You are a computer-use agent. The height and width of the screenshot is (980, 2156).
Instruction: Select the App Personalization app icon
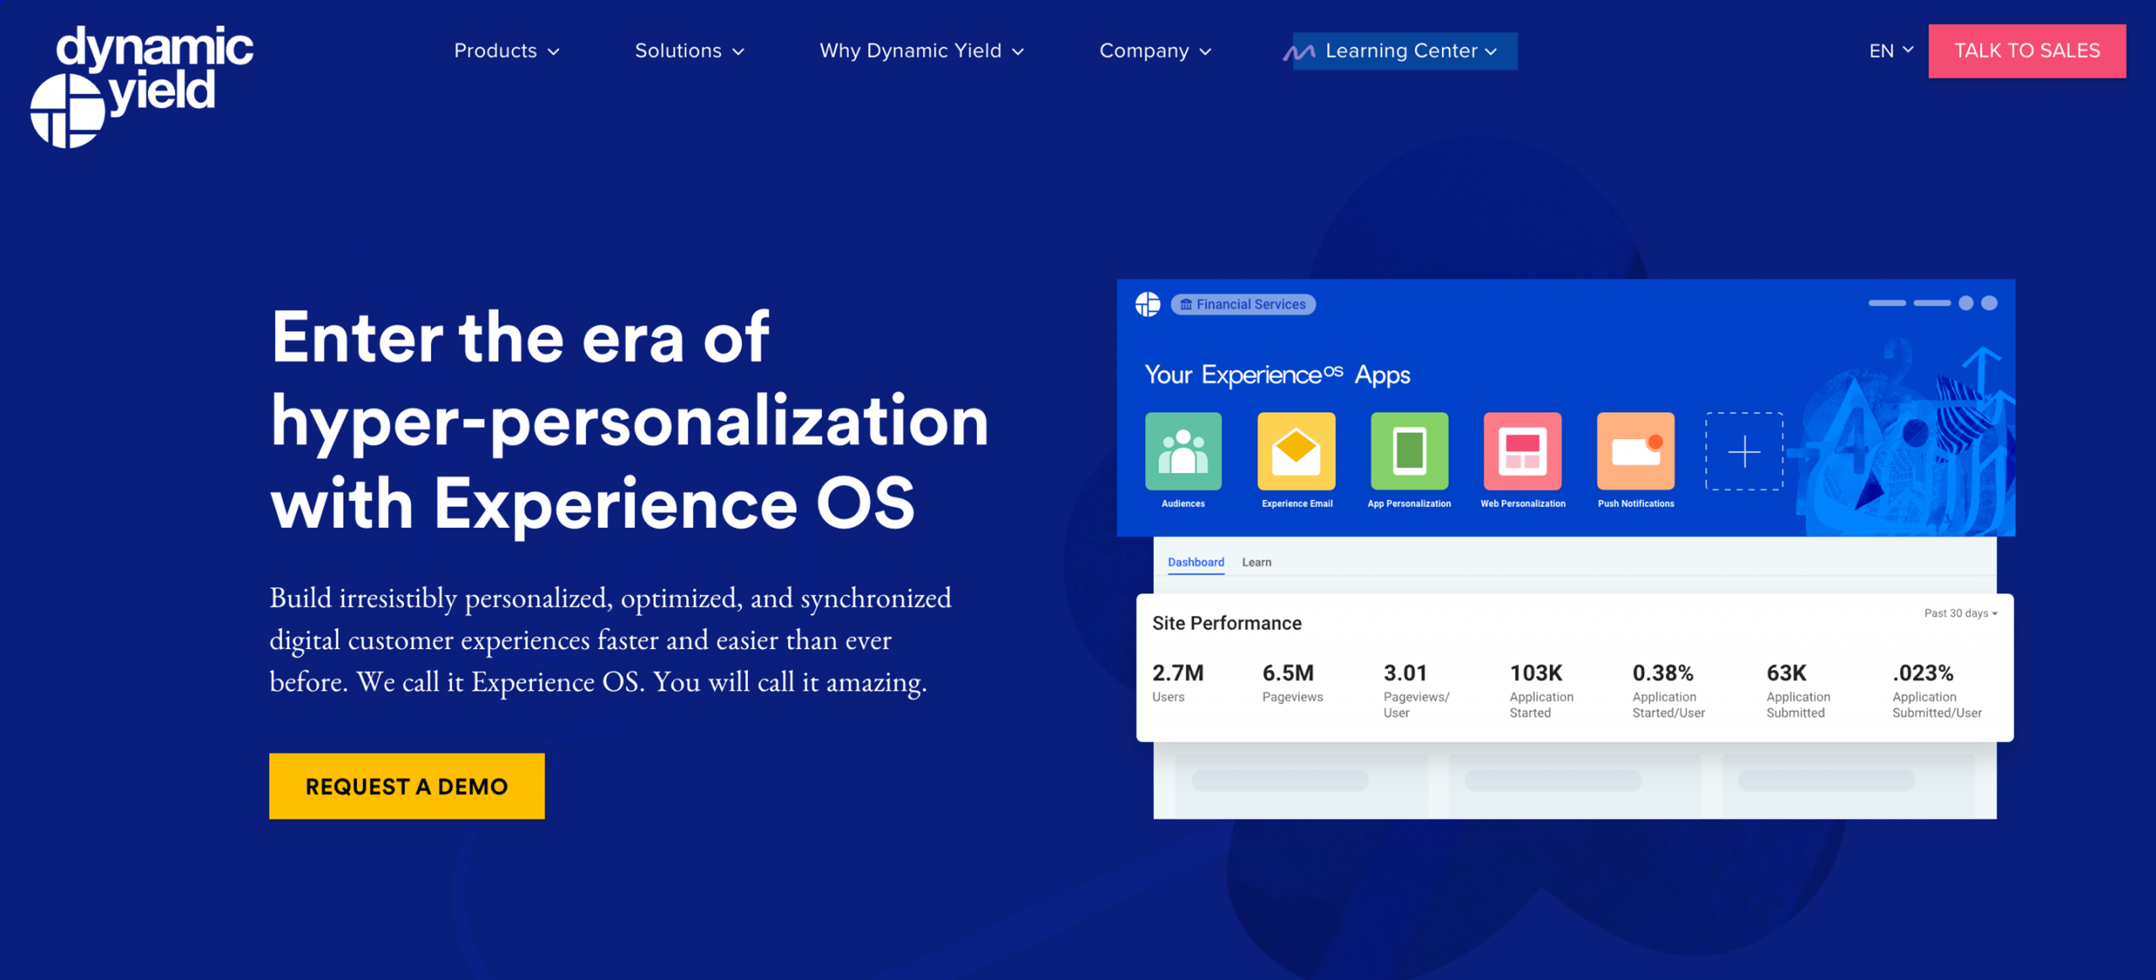[1409, 451]
